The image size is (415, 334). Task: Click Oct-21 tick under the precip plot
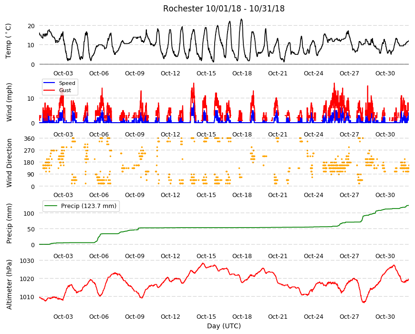click(278, 256)
